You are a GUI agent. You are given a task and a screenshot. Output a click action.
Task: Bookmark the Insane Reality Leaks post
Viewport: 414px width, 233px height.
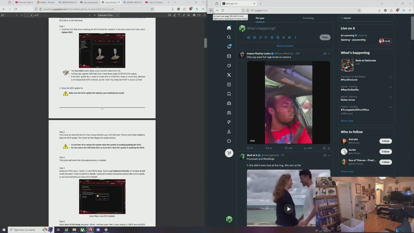[x=324, y=148]
